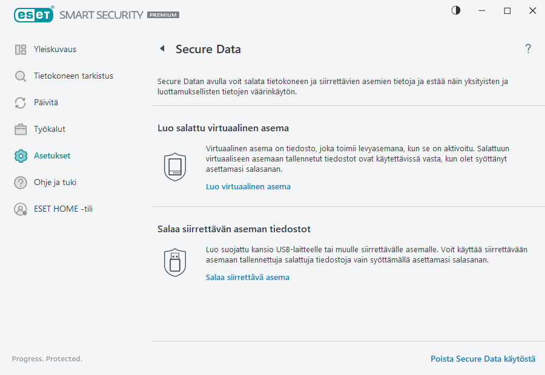Click the Päivitä refresh icon

(x=20, y=102)
